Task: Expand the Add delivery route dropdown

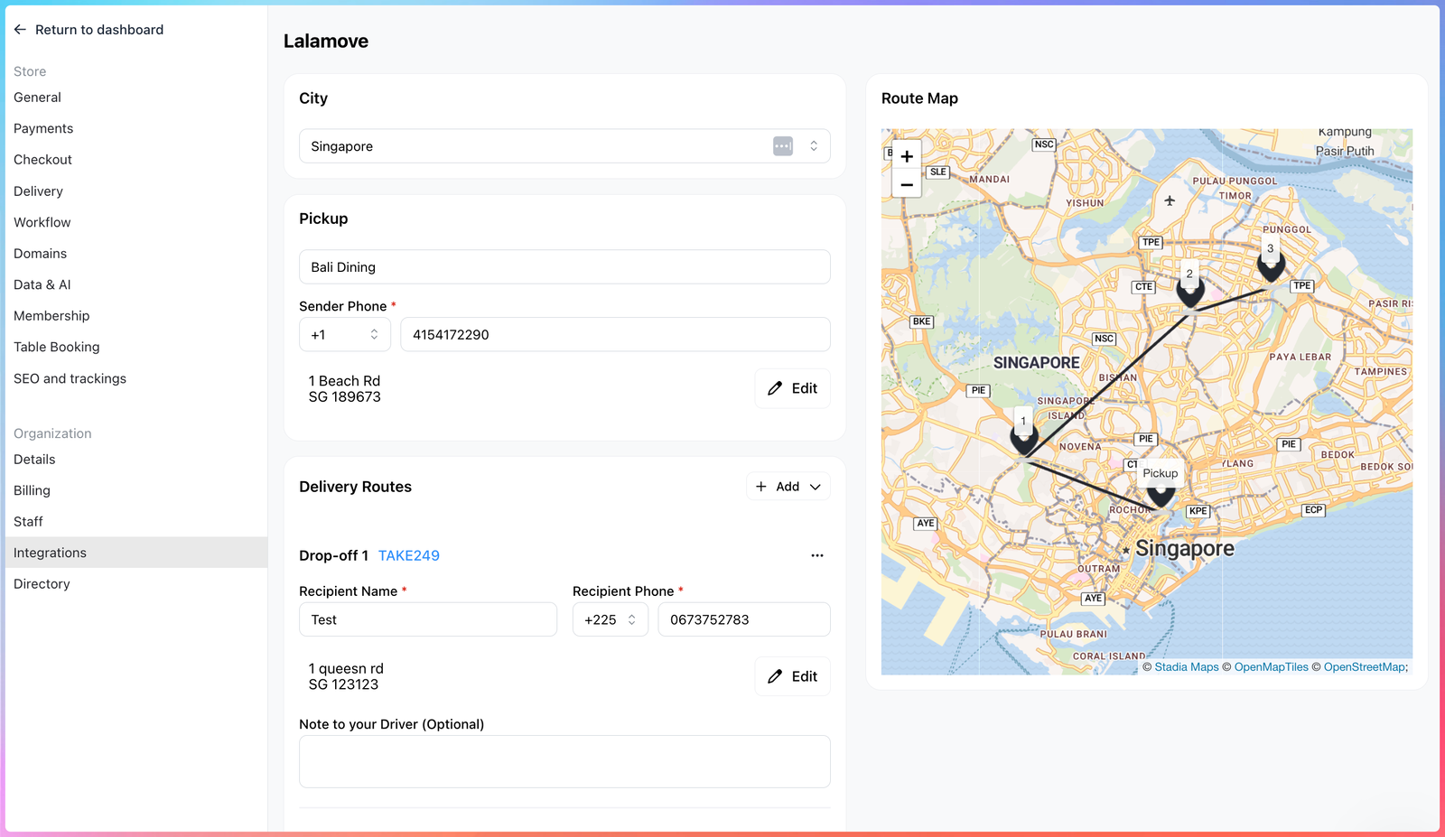Action: point(788,487)
